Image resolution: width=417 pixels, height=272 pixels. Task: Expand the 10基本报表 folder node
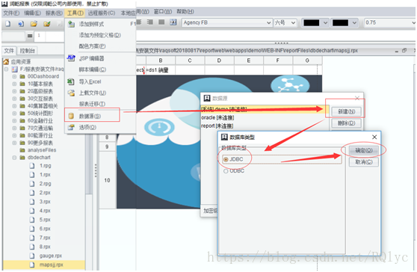tap(14, 84)
